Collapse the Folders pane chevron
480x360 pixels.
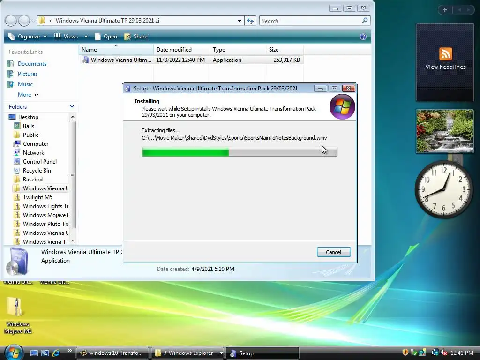(72, 106)
